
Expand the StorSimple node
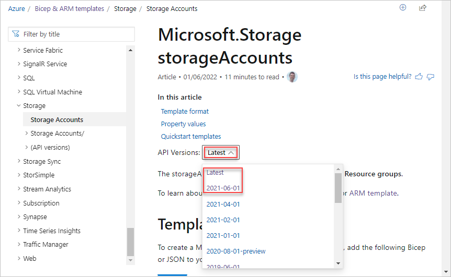19,175
